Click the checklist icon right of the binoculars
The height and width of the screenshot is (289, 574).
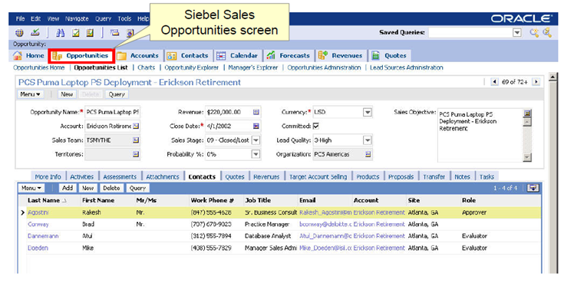coord(75,33)
